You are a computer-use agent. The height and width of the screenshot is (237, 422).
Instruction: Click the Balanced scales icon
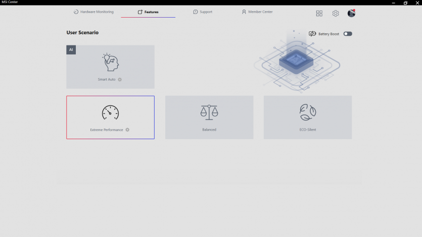tap(209, 112)
